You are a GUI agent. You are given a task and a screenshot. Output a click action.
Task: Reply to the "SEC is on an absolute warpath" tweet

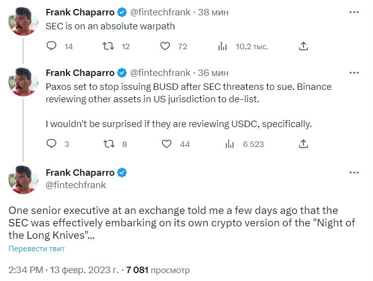(x=52, y=46)
